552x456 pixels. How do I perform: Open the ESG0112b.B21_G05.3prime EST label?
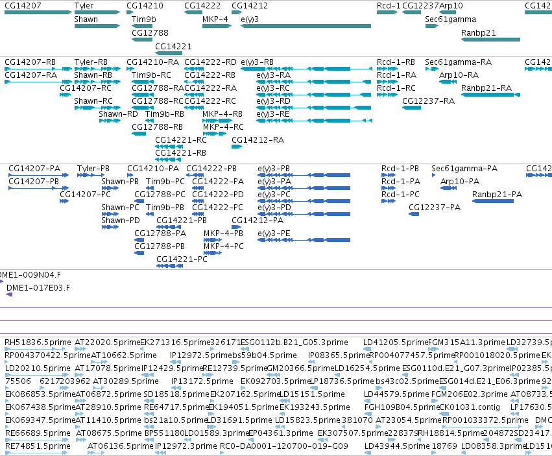[294, 342]
